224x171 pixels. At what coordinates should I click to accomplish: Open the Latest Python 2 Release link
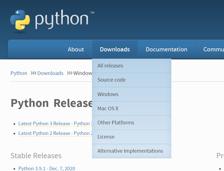[55, 133]
